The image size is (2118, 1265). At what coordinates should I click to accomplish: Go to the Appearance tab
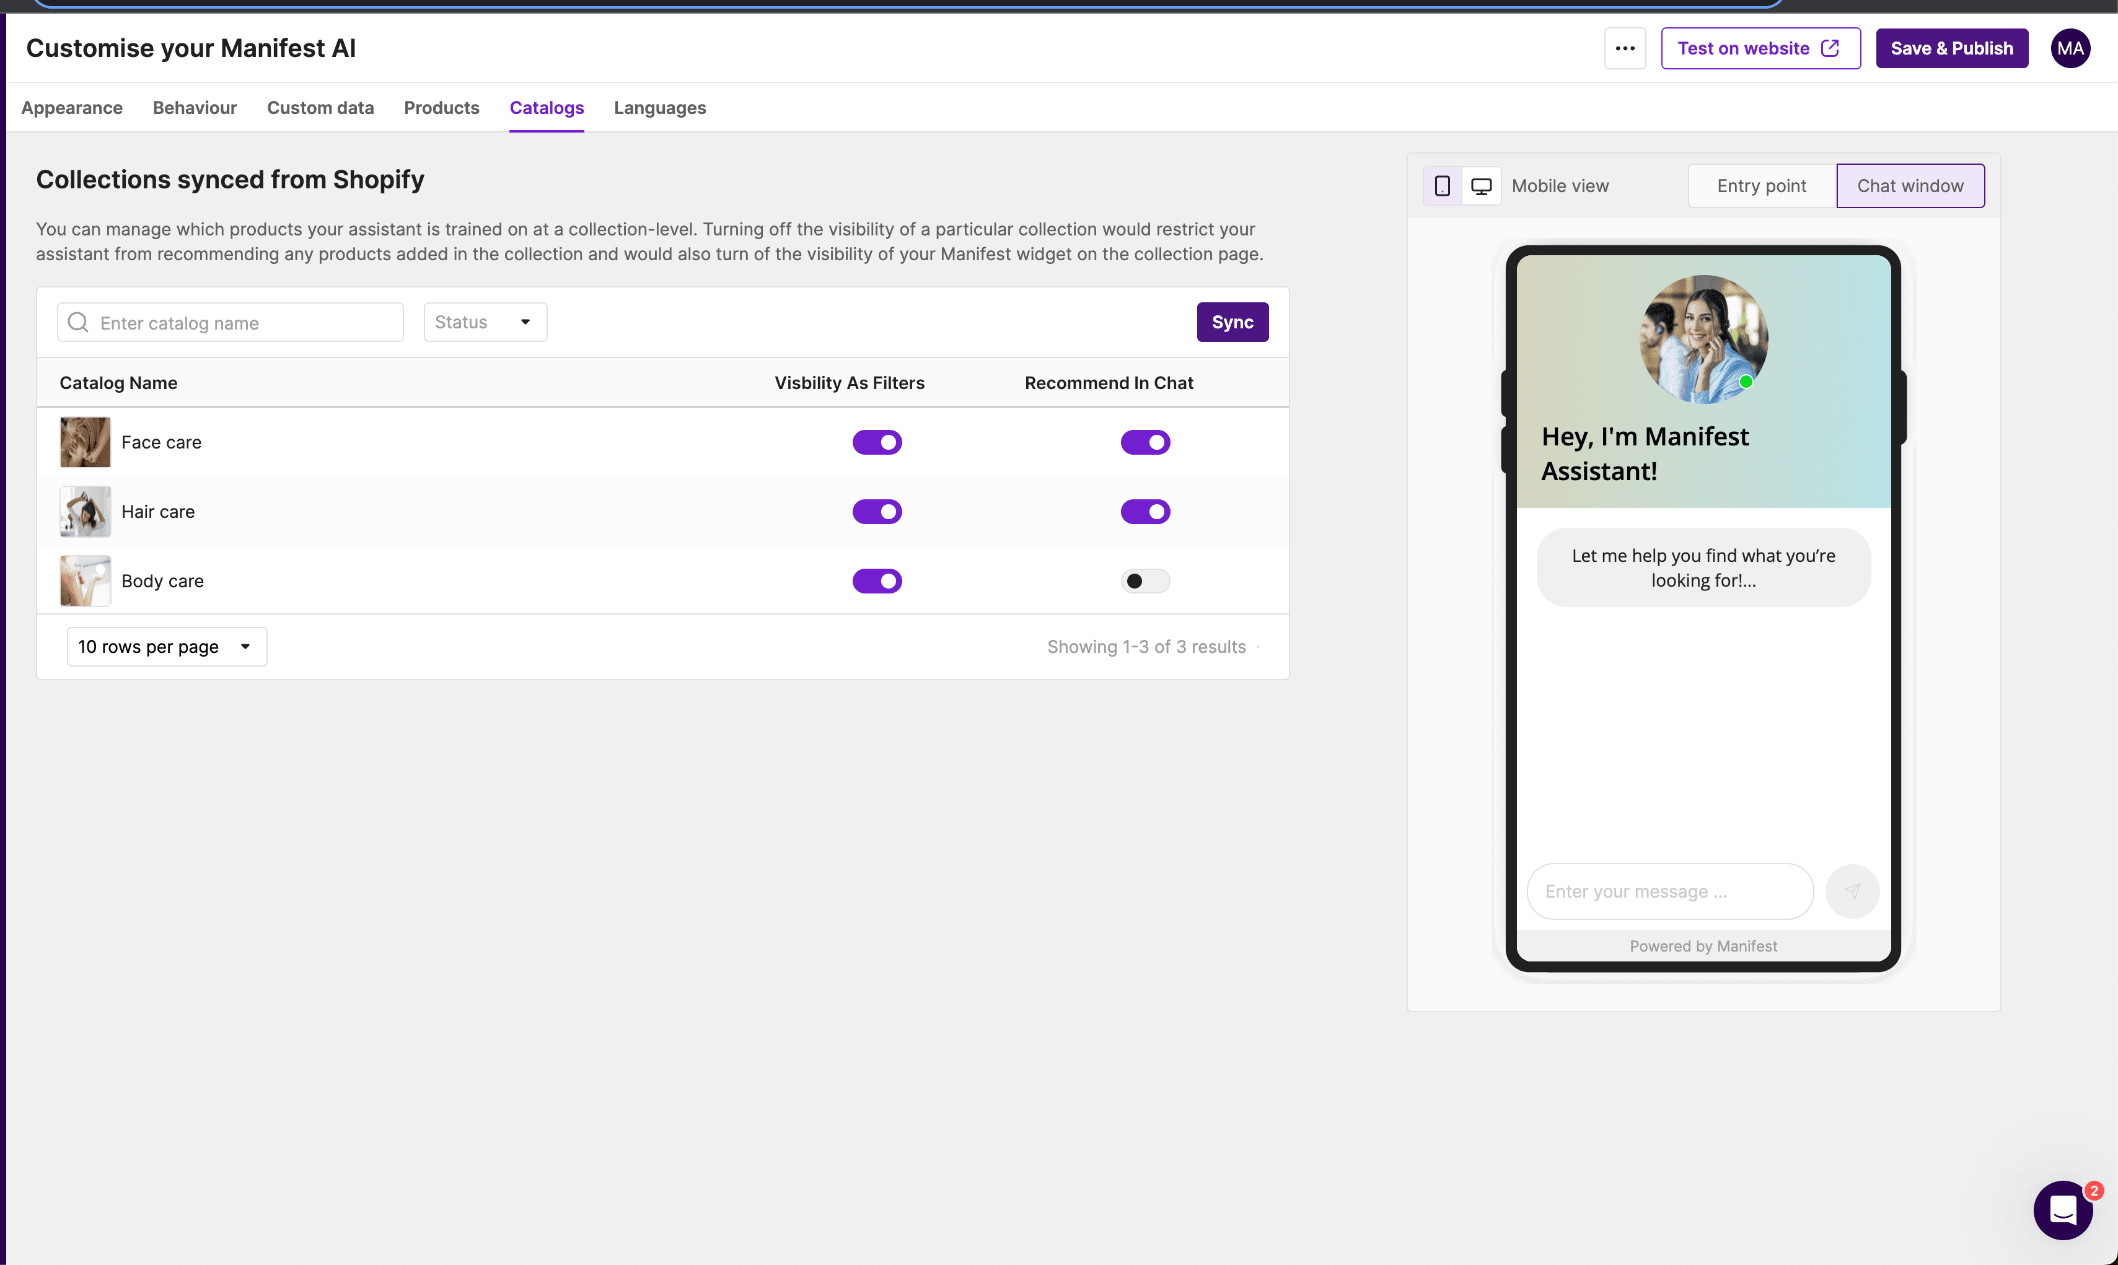pyautogui.click(x=72, y=108)
